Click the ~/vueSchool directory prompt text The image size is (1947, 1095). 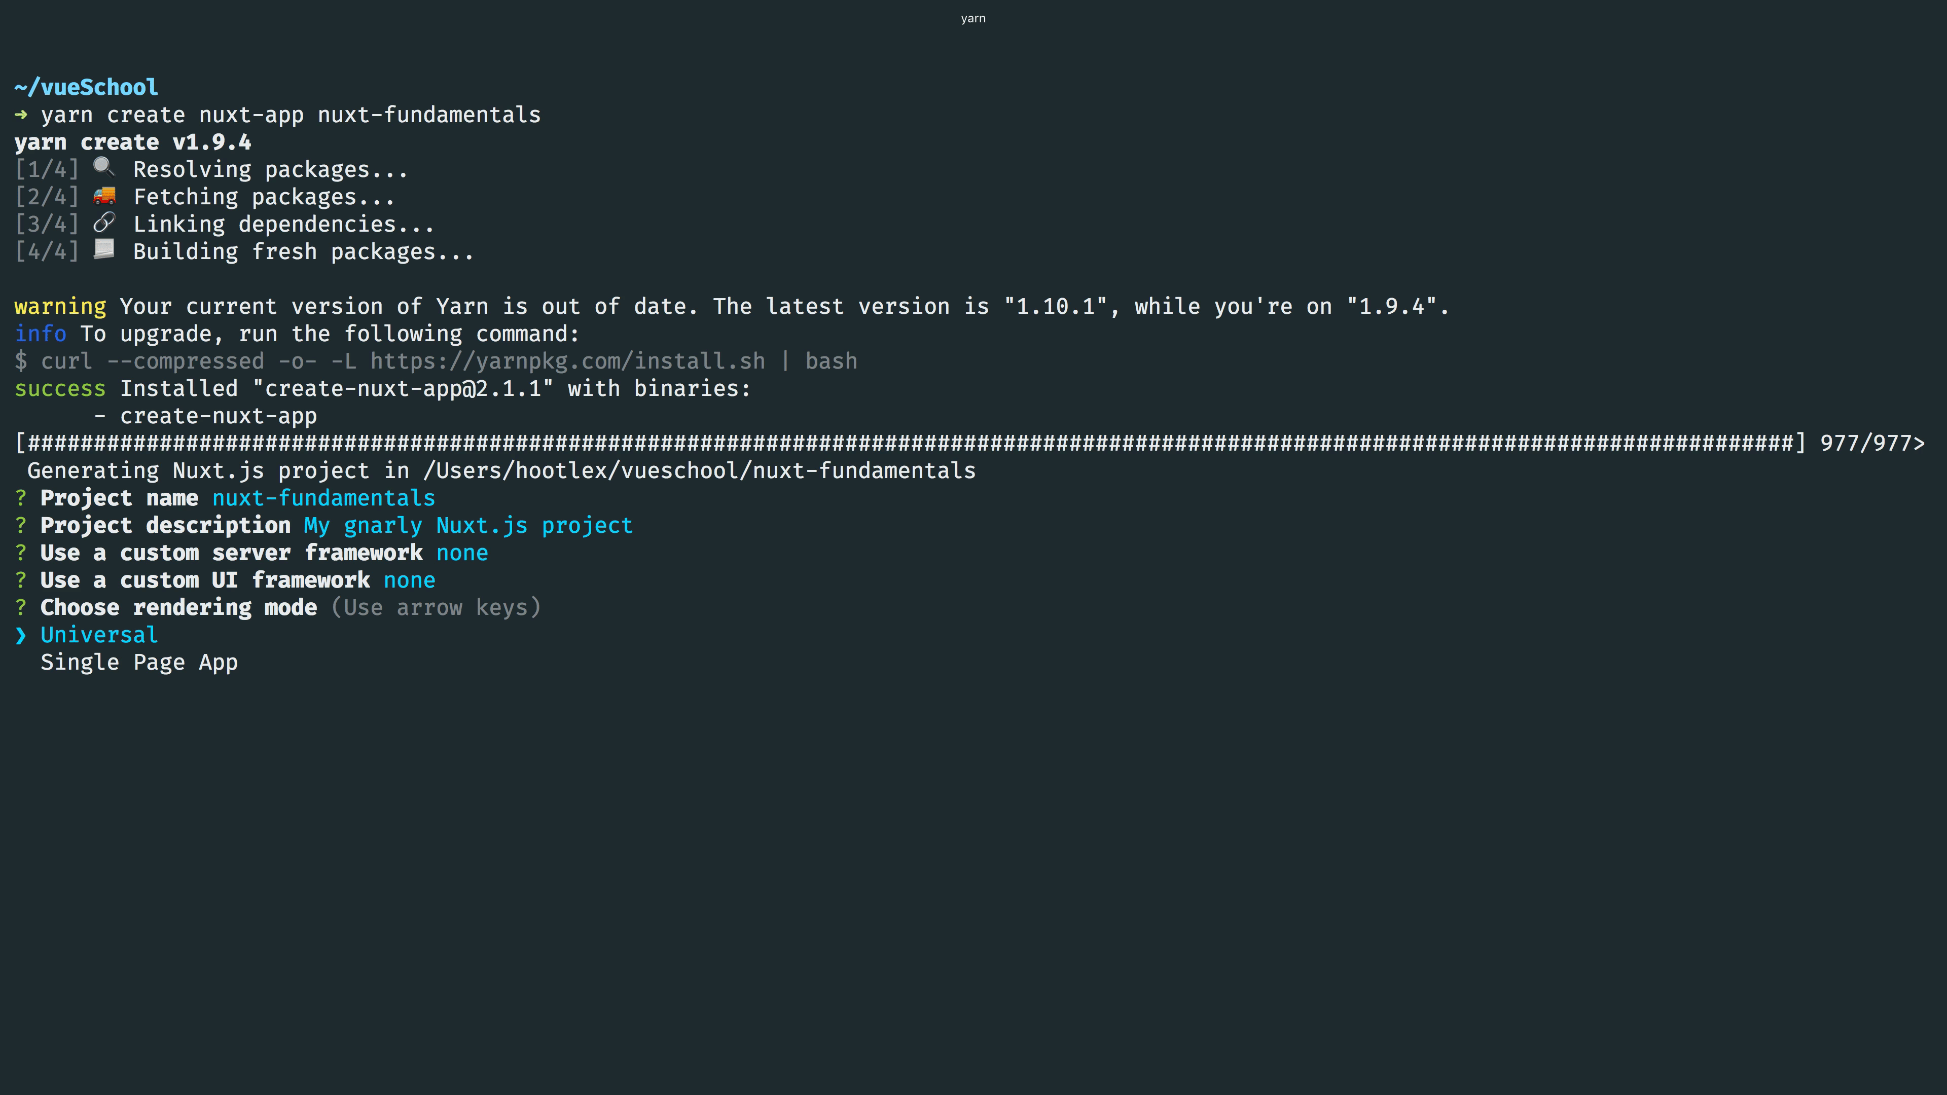pos(86,88)
